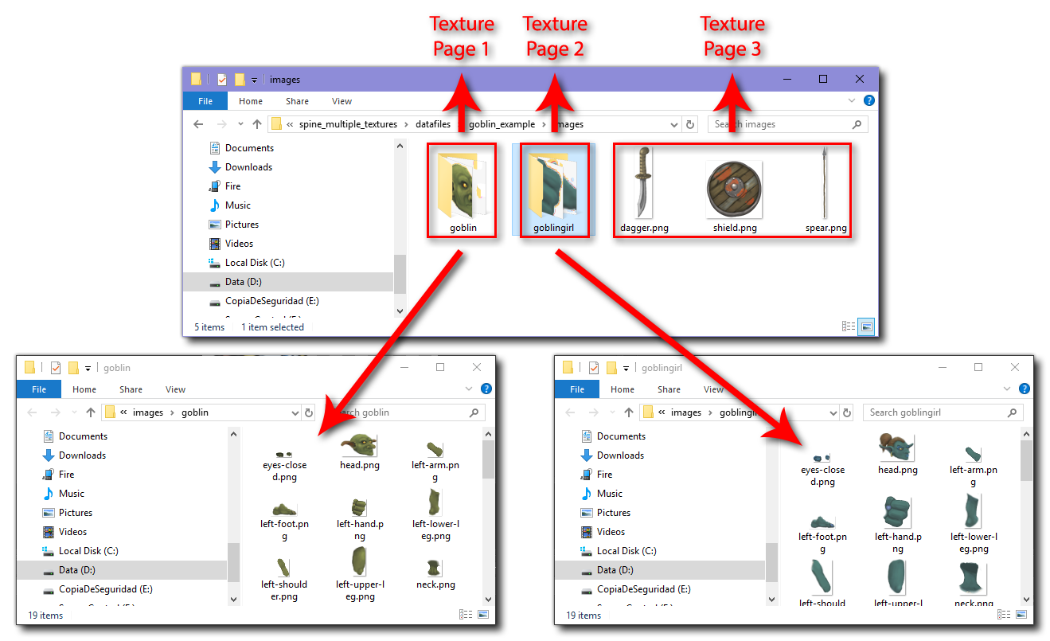Screen dimensions: 1050x641
Task: Select the dagger.png file
Action: tap(644, 190)
